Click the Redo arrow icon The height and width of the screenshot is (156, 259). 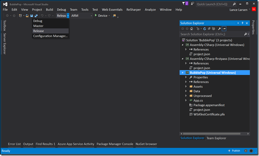(x=49, y=16)
